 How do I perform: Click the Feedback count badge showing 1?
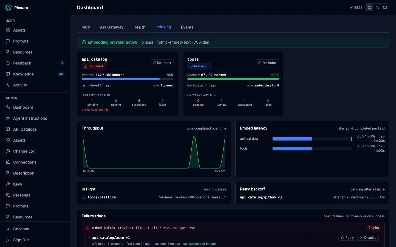point(62,63)
